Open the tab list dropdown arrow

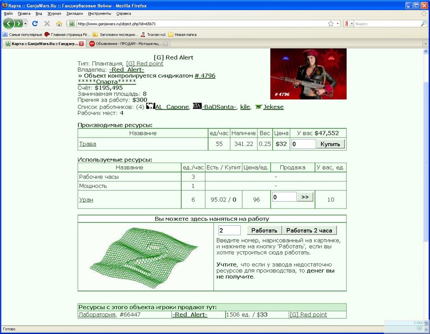point(426,43)
